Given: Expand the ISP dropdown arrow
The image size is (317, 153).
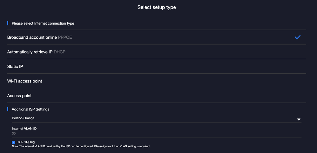Looking at the screenshot, I should click(299, 119).
